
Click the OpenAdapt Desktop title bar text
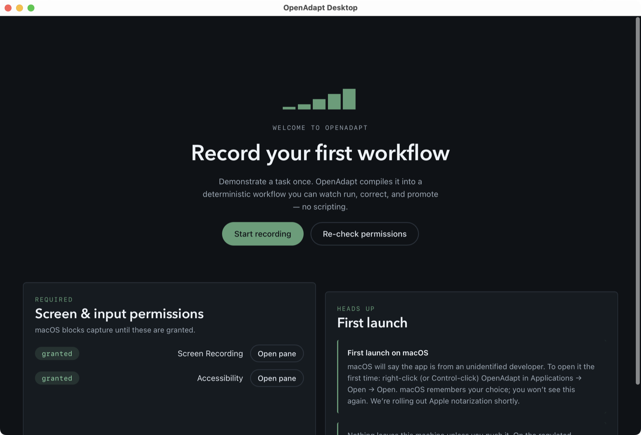point(320,8)
